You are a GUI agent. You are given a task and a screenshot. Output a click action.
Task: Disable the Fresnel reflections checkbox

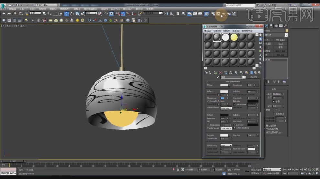pos(208,101)
